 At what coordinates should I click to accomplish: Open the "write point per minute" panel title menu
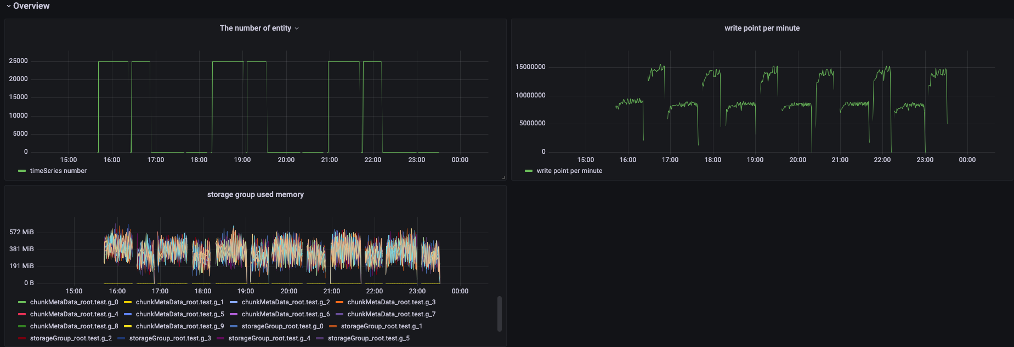[x=762, y=28]
